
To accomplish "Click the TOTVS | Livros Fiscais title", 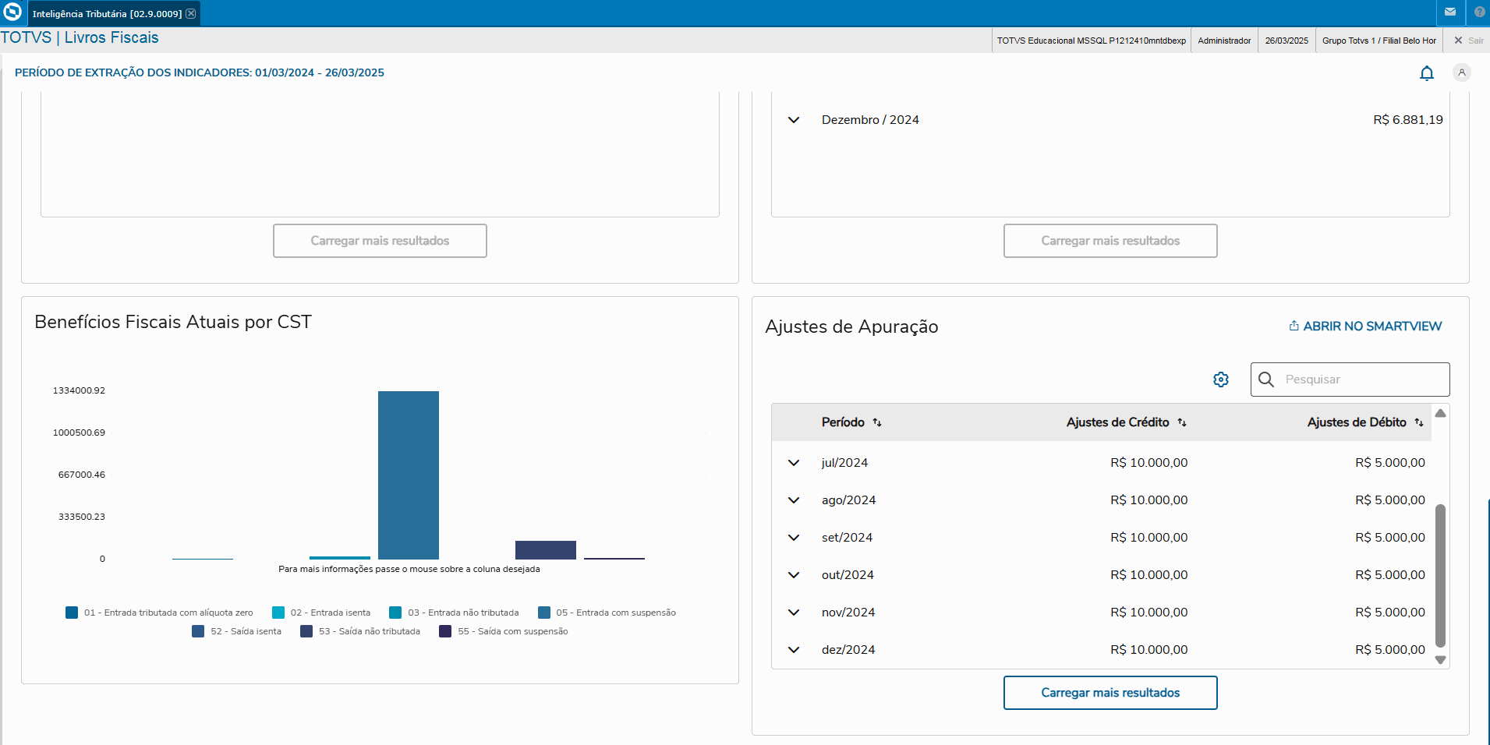I will click(80, 37).
